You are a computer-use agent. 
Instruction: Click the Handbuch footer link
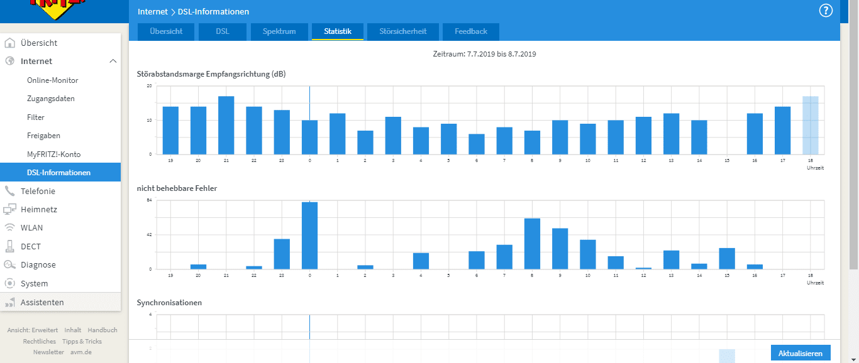click(103, 330)
